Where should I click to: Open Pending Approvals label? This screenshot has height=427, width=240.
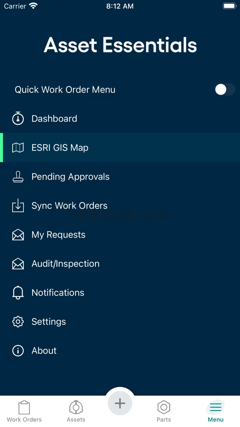tap(70, 177)
